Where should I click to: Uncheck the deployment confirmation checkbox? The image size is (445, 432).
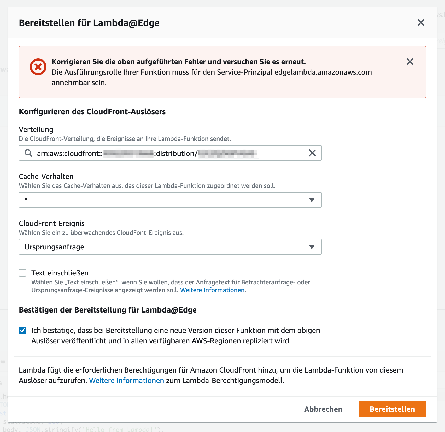pyautogui.click(x=22, y=330)
